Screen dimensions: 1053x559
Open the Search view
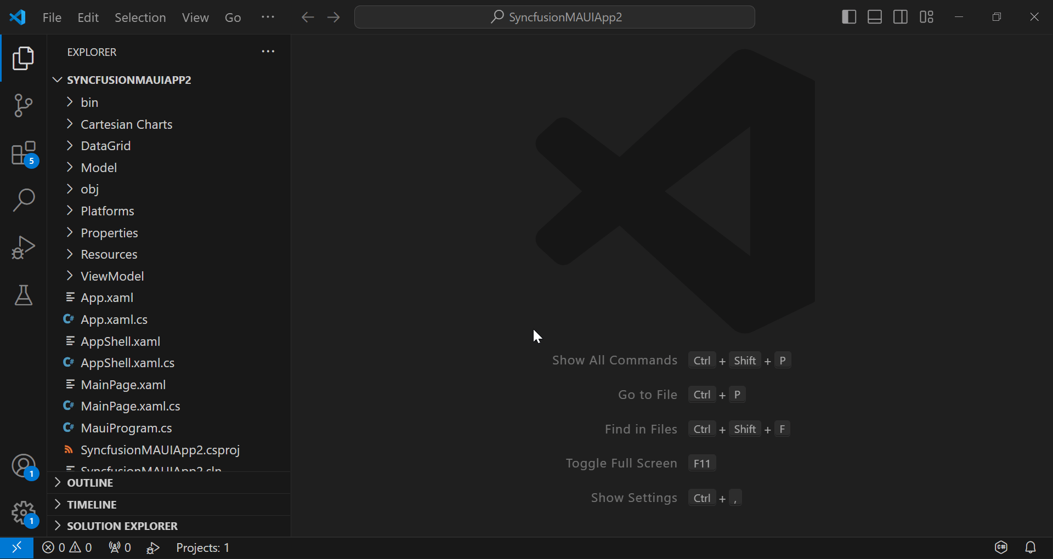click(x=23, y=200)
